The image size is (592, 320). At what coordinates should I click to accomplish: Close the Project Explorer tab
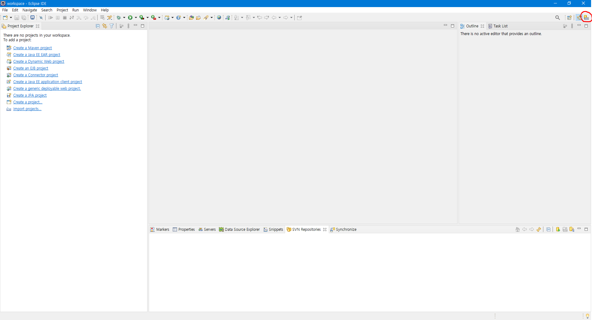pyautogui.click(x=38, y=26)
